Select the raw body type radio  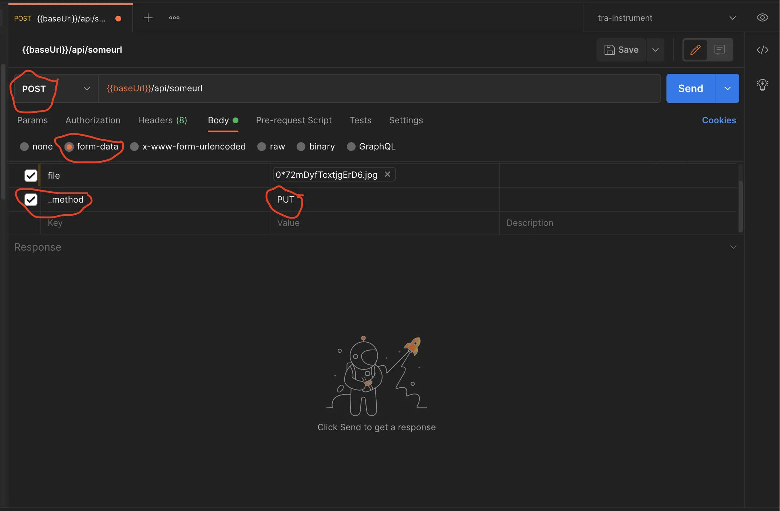pyautogui.click(x=262, y=147)
